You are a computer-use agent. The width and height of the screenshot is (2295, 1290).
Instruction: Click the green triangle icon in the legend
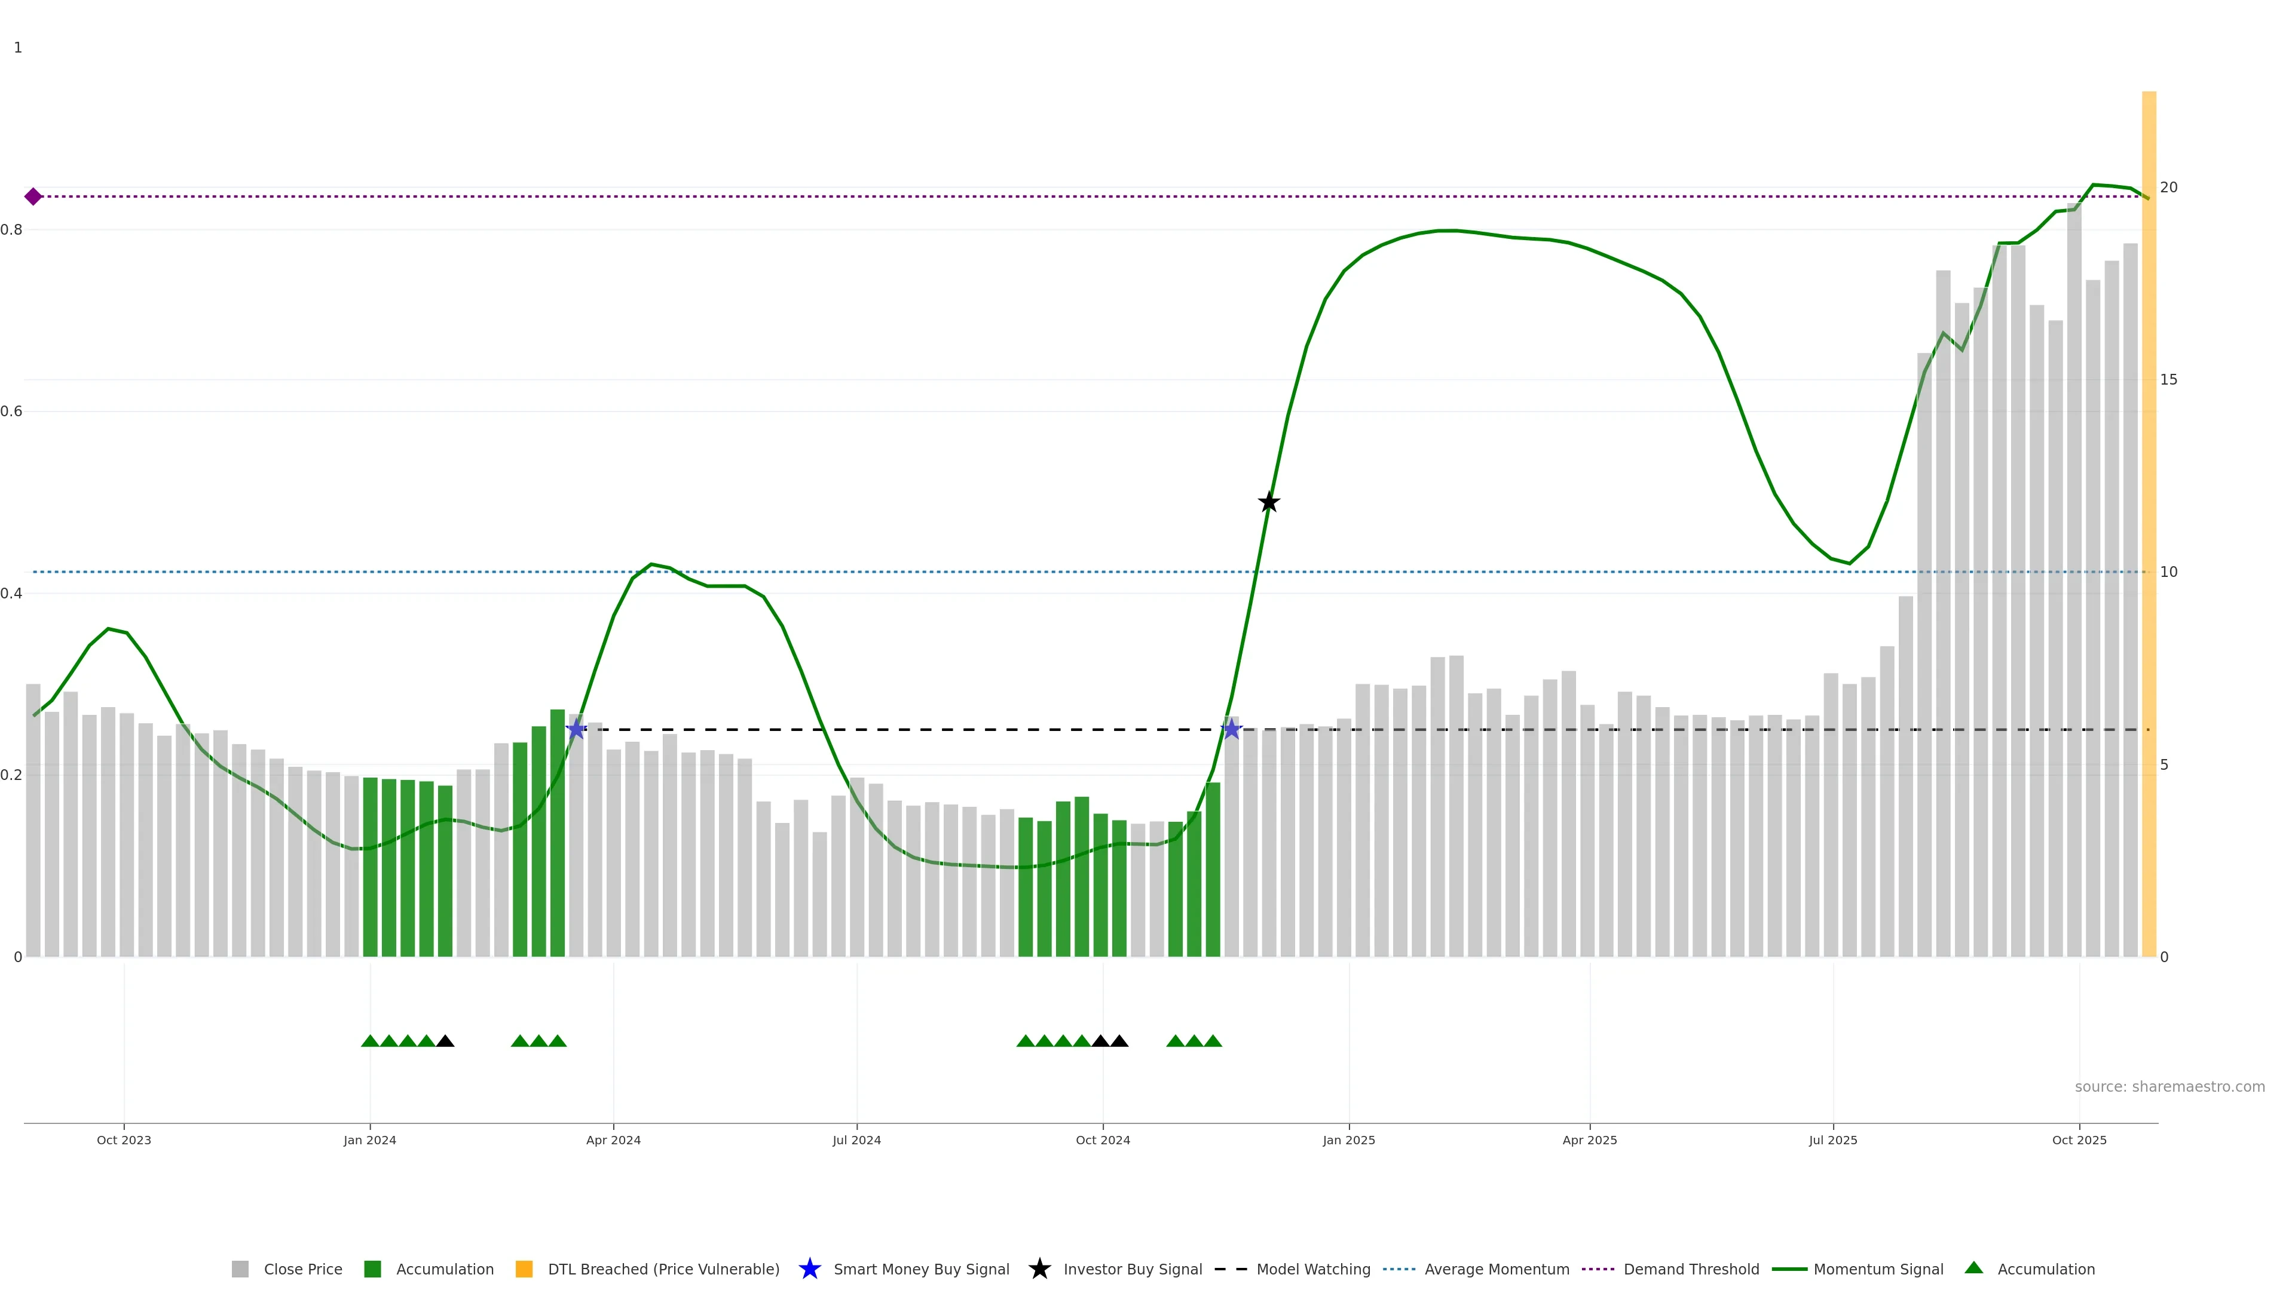click(x=1973, y=1268)
